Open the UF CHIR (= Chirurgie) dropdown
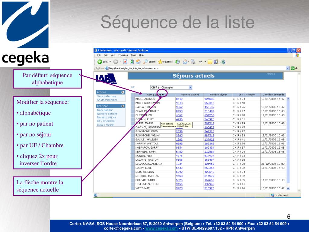Viewport: 309px width, 232px height. tap(171, 87)
